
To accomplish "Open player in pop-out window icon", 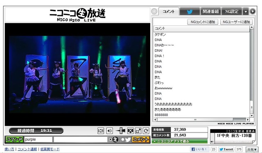I will point(138,131).
